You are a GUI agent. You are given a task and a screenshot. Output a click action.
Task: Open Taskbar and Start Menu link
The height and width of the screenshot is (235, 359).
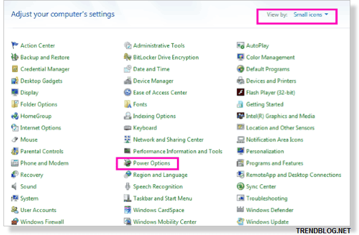tap(162, 198)
